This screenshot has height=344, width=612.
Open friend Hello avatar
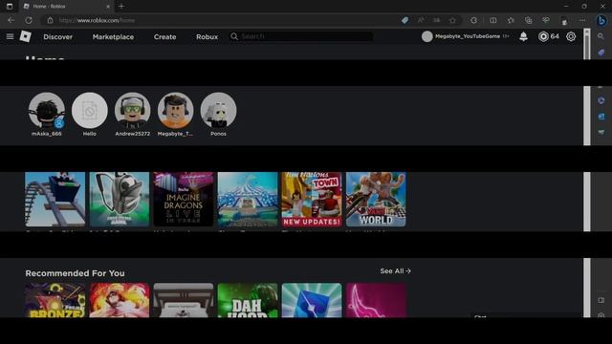[89, 111]
